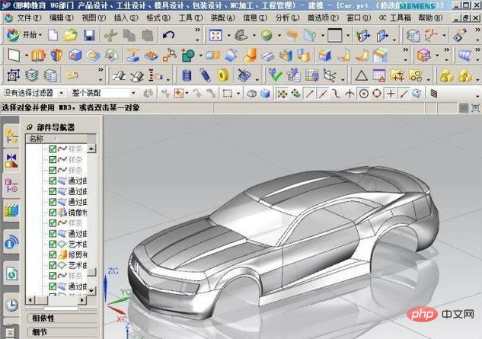Image resolution: width=482 pixels, height=339 pixels.
Task: Open the 装配(A) menu
Action: tap(223, 18)
